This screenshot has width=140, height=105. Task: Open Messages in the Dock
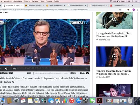(x=51, y=101)
